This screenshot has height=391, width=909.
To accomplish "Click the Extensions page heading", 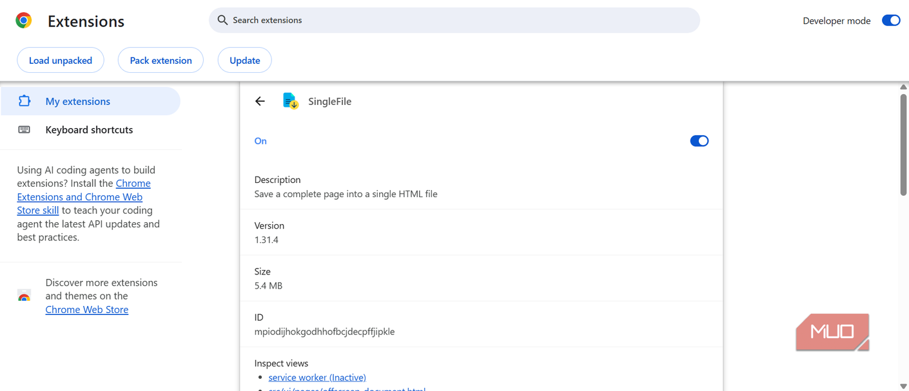I will pos(86,21).
